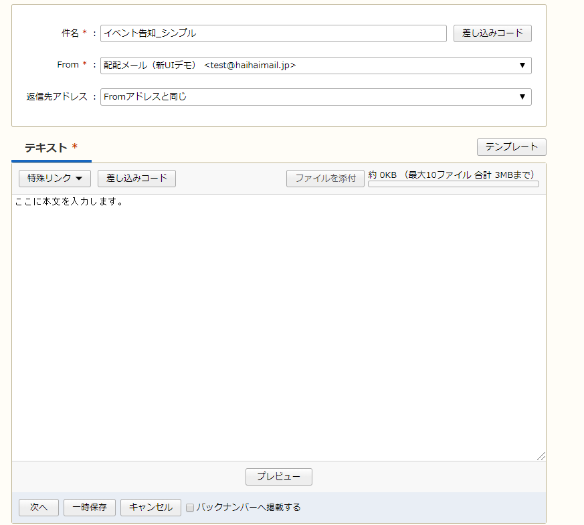
Task: Click the 返信先アドレス label text
Action: [57, 97]
